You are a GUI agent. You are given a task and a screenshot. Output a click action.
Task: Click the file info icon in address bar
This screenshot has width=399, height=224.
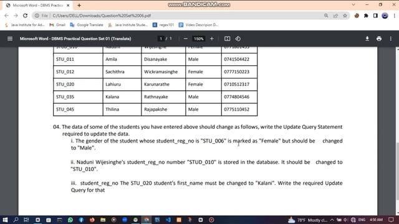(37, 16)
